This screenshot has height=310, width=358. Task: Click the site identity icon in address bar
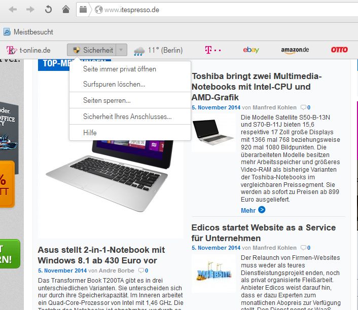point(83,10)
